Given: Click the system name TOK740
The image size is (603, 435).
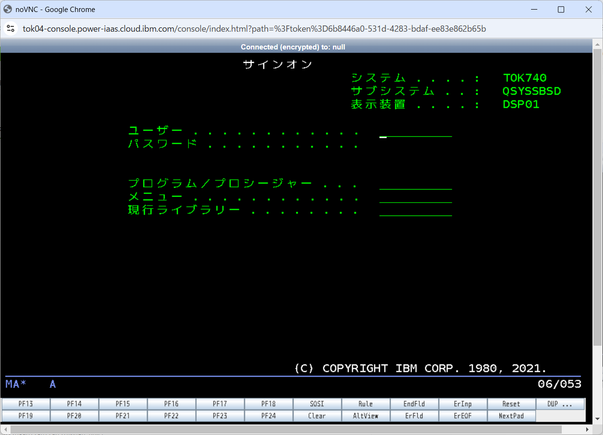Looking at the screenshot, I should point(525,78).
